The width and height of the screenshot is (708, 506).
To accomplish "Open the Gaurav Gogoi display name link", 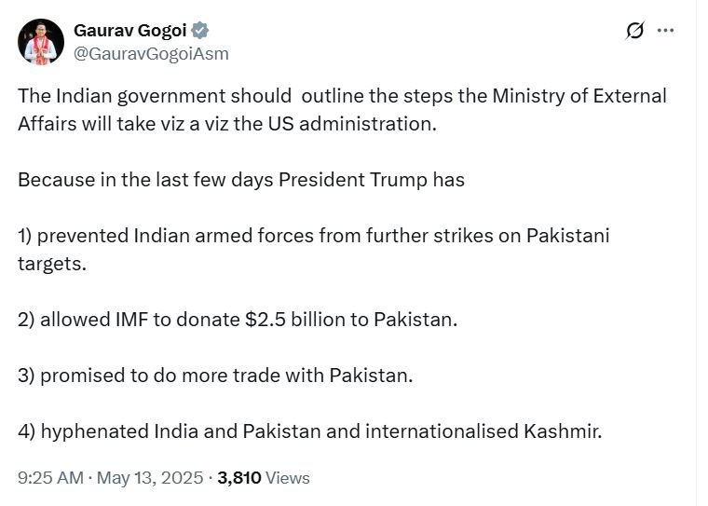I will click(x=130, y=31).
